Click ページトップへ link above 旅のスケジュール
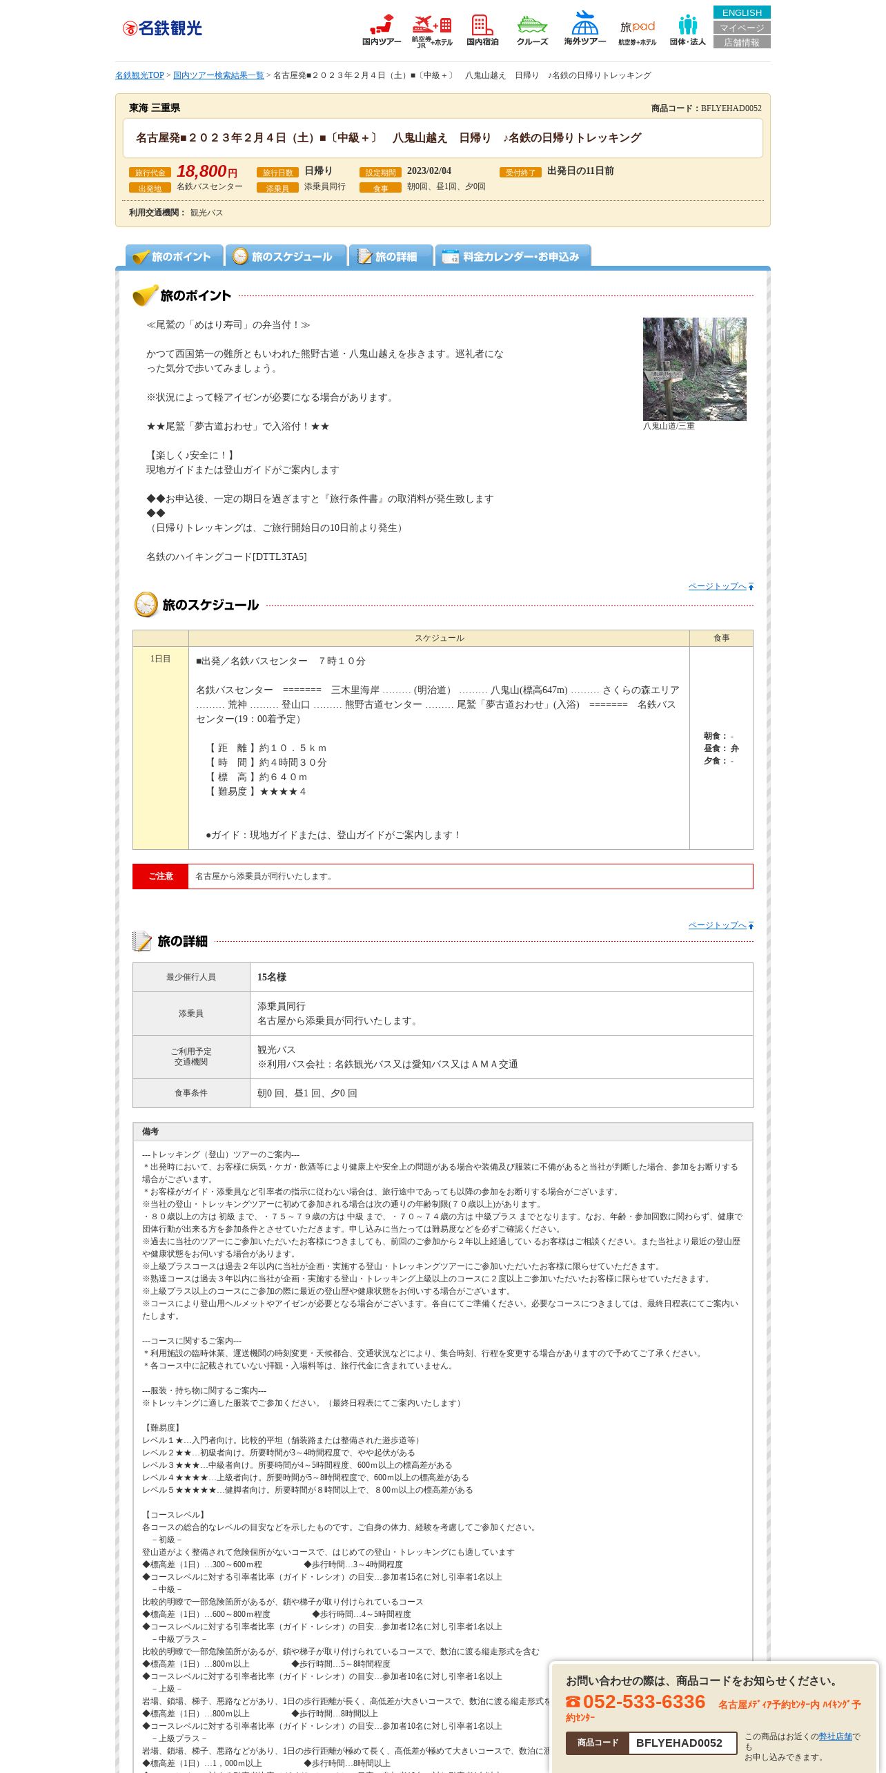This screenshot has height=1773, width=886. [x=721, y=586]
